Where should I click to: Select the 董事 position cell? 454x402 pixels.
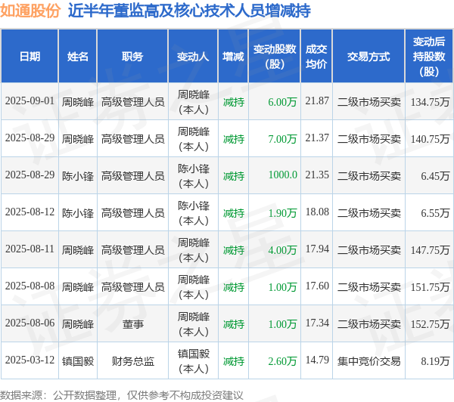pos(132,324)
